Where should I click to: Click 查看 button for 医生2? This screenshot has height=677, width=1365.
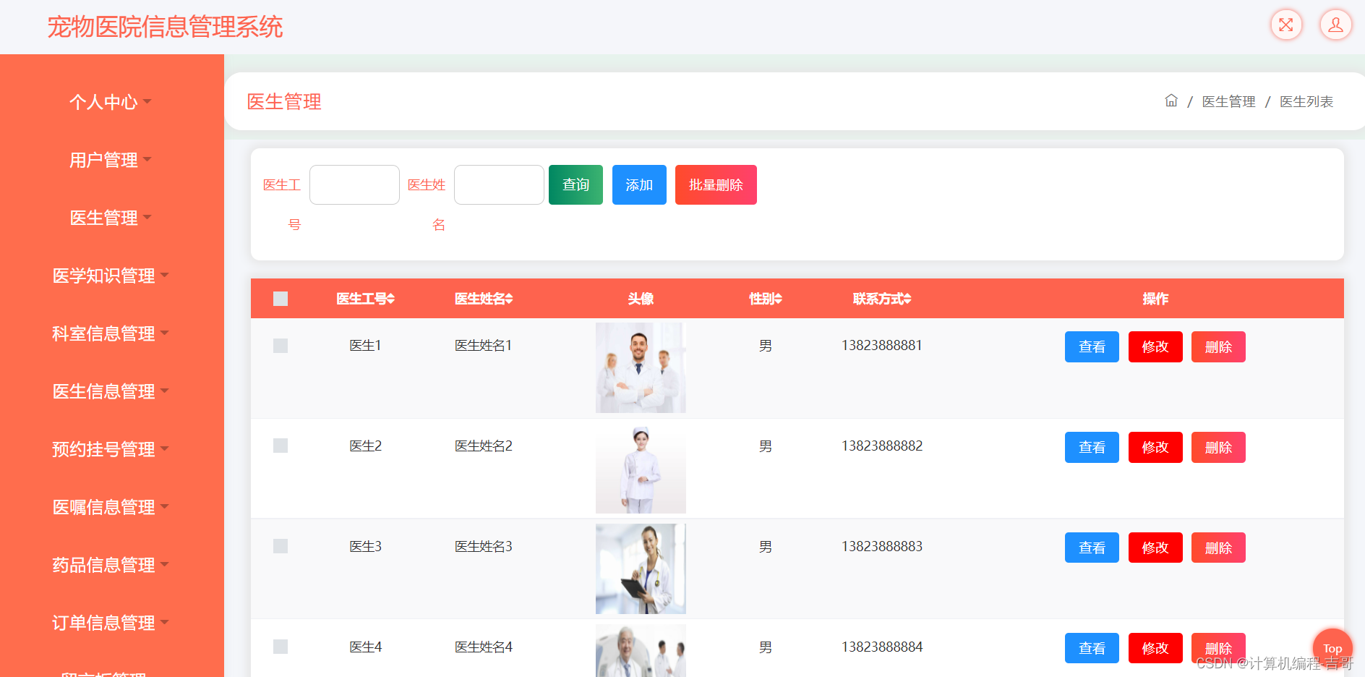(1092, 447)
